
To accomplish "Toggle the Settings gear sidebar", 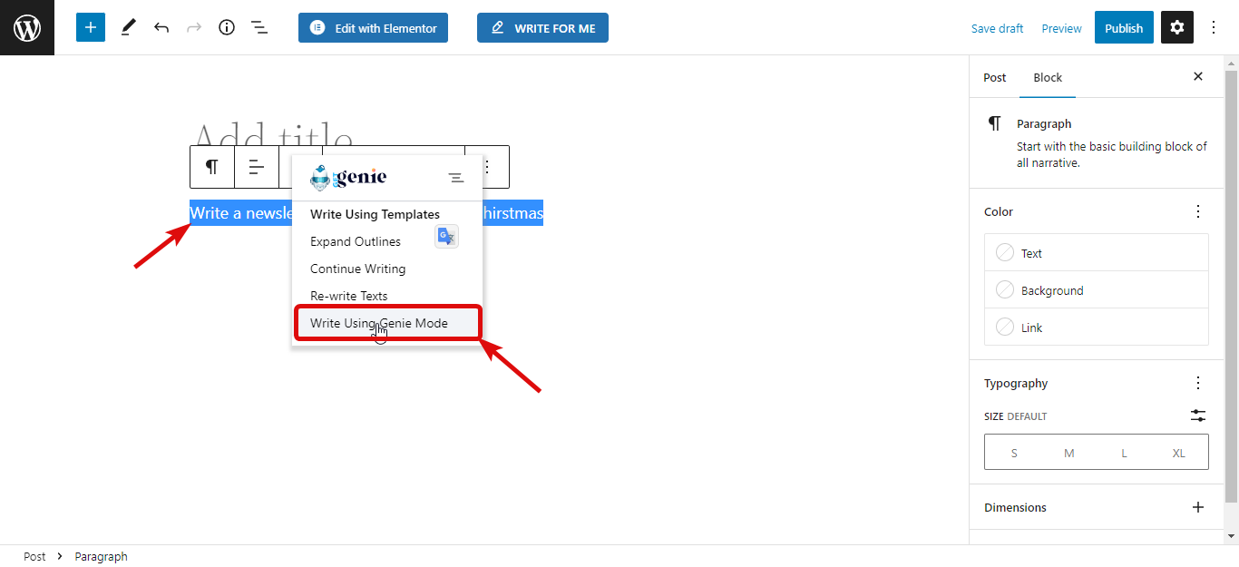I will 1177,27.
